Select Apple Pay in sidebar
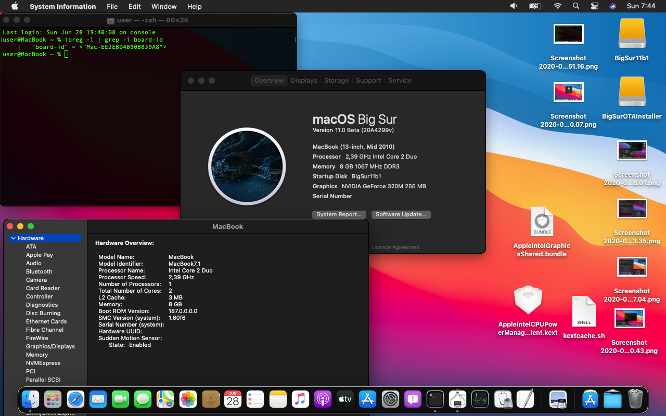 coord(40,255)
